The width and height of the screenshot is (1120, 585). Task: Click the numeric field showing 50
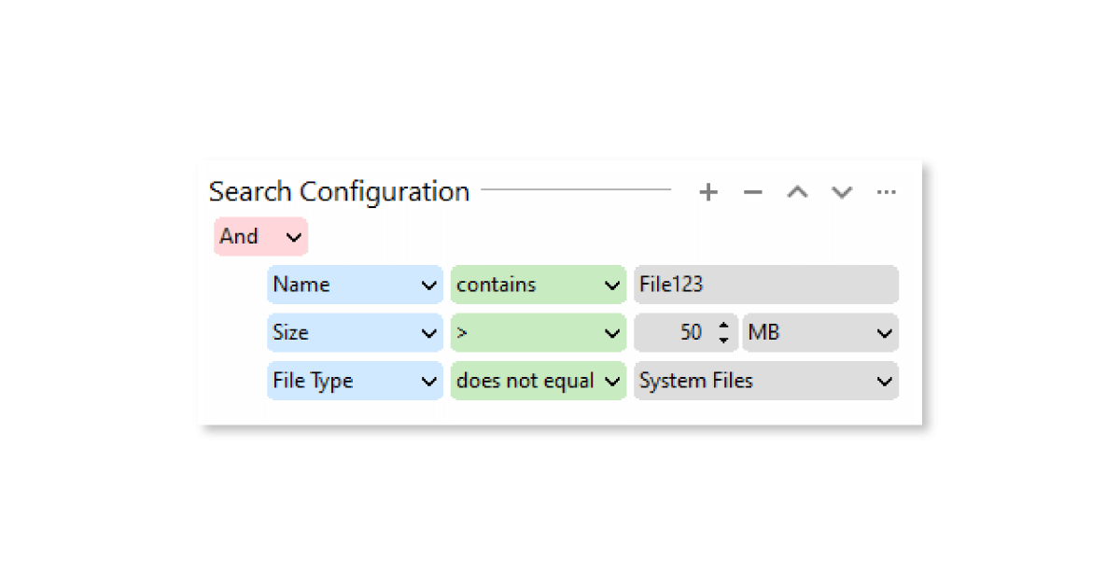674,333
